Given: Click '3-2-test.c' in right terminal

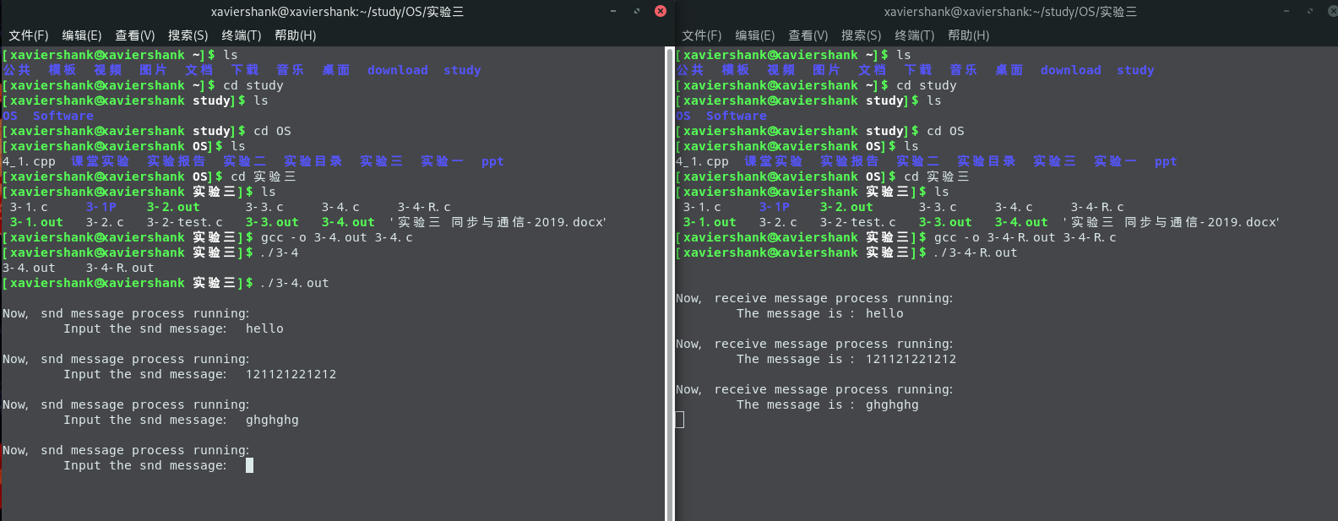Looking at the screenshot, I should click(858, 222).
